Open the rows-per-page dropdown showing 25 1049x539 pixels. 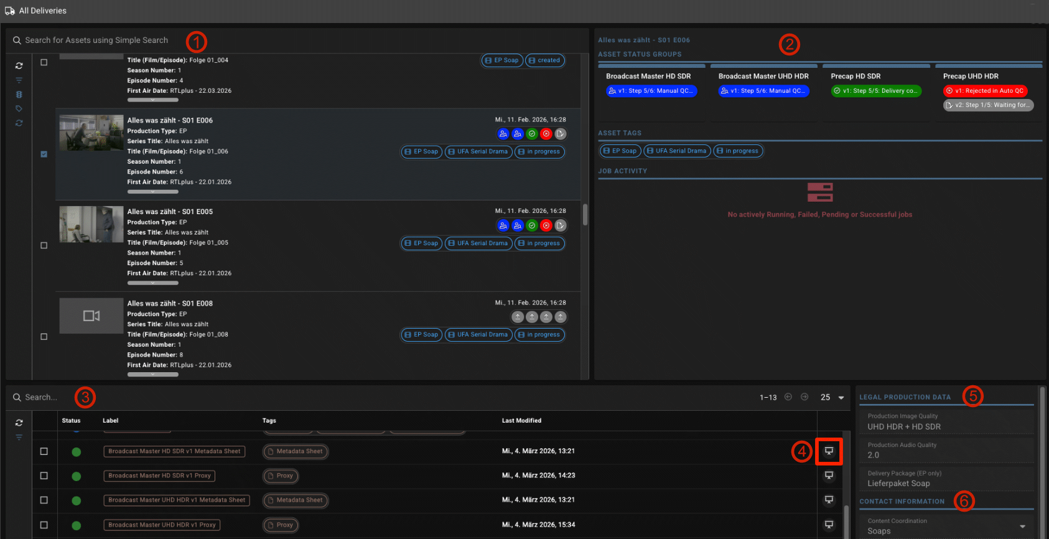pos(832,397)
